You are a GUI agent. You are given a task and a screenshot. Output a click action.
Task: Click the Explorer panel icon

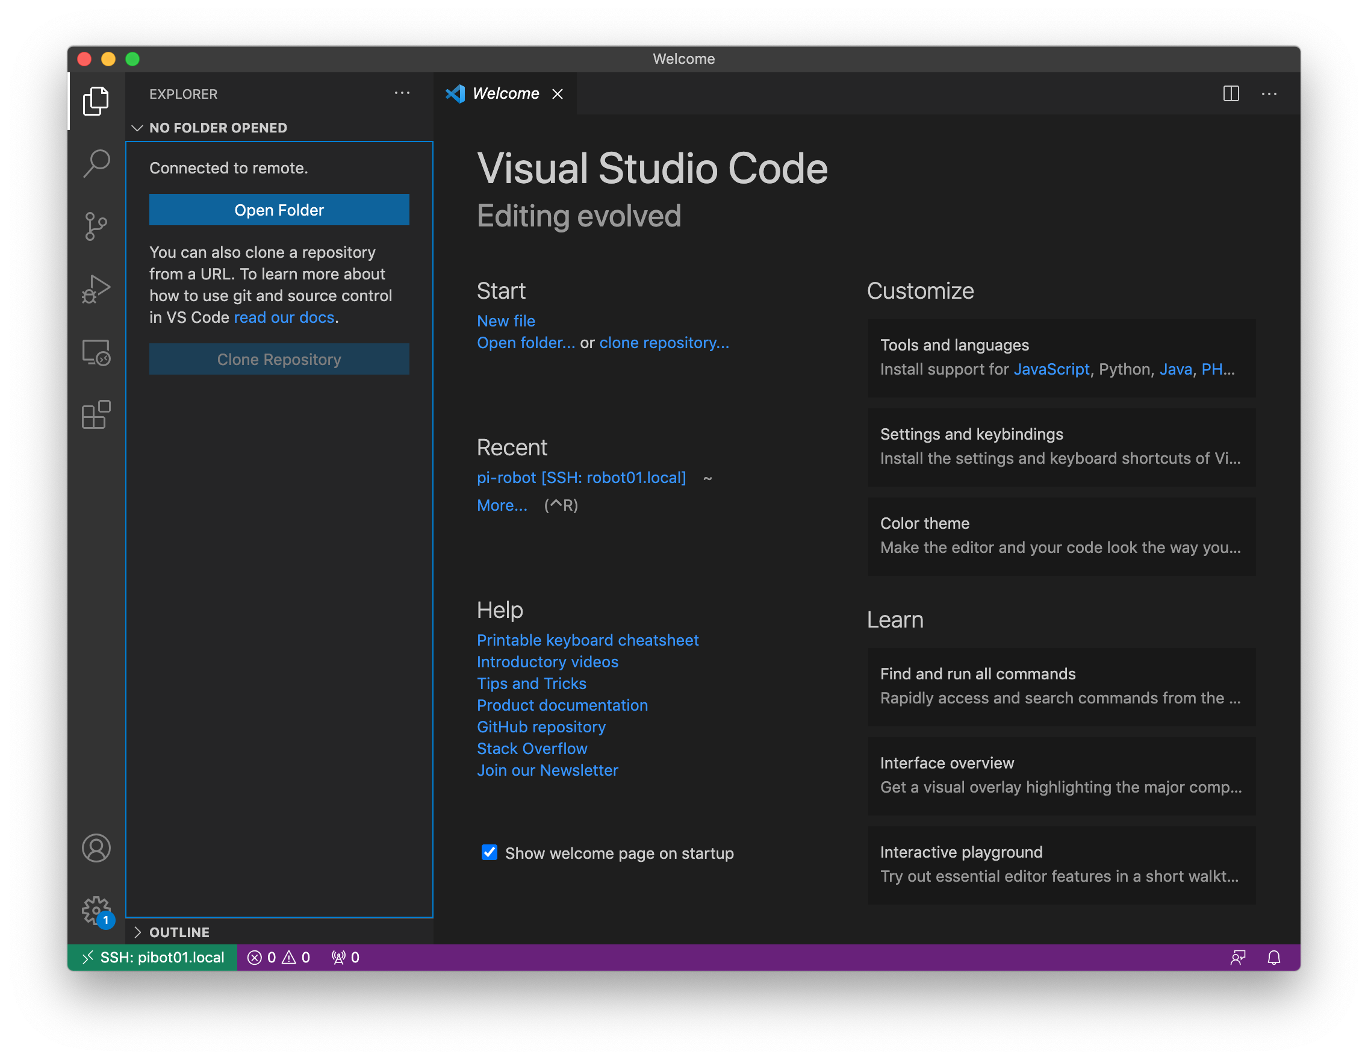(96, 99)
